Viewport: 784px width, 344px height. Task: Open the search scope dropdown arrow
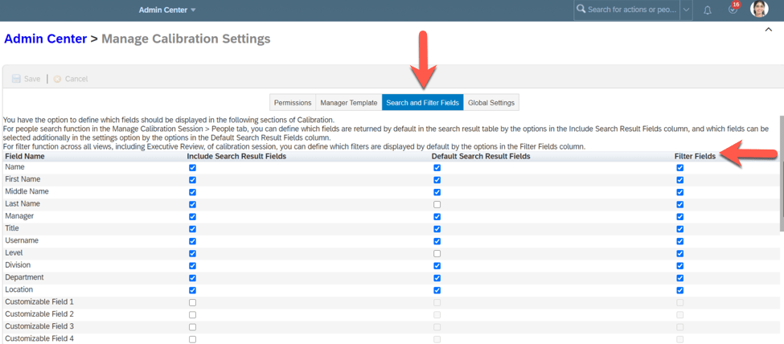686,10
